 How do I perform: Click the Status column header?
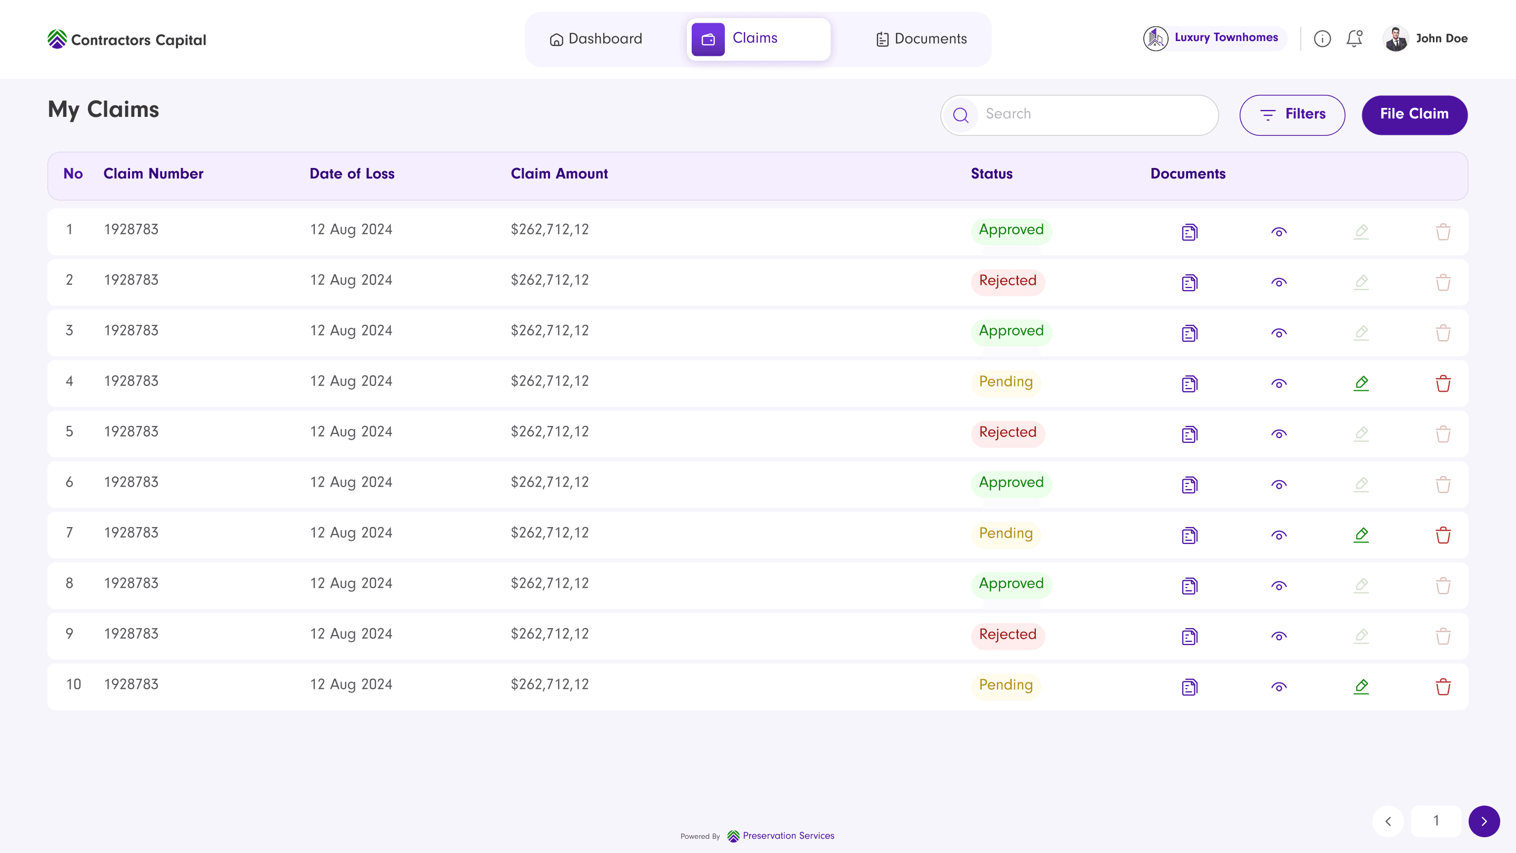(x=992, y=174)
